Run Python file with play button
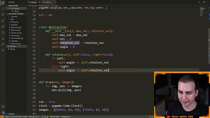 [x=199, y=2]
